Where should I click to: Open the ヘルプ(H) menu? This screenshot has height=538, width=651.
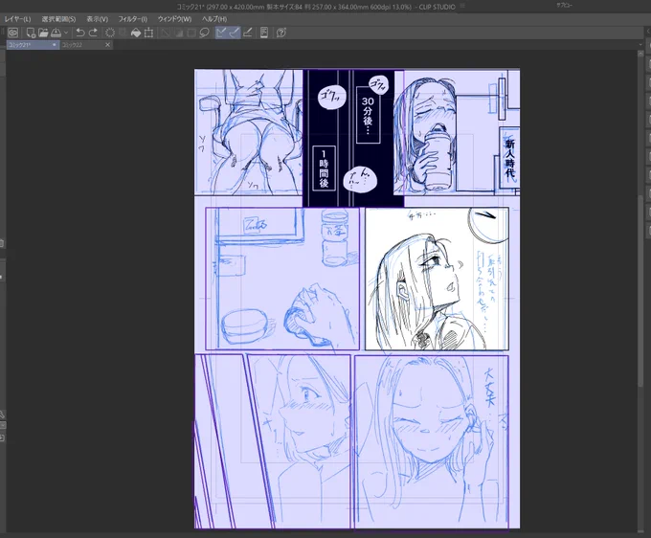click(x=214, y=19)
